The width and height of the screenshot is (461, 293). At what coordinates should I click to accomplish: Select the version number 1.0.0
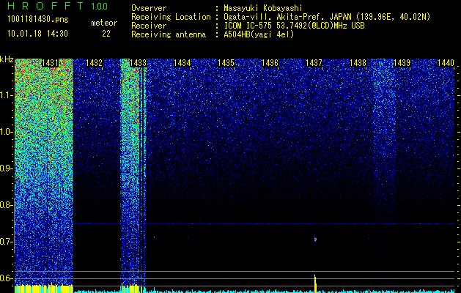99,7
